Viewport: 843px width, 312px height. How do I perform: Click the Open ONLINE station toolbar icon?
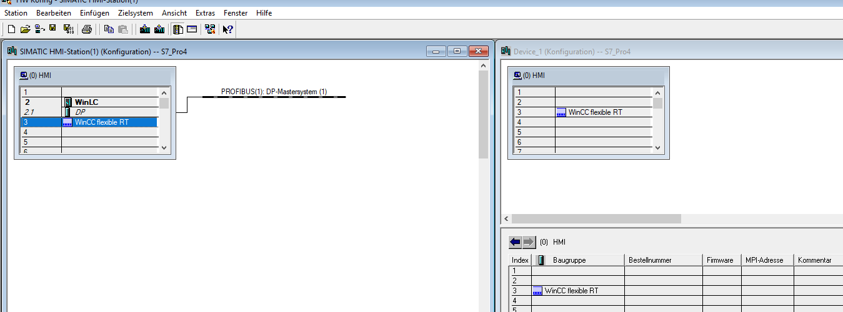[39, 29]
